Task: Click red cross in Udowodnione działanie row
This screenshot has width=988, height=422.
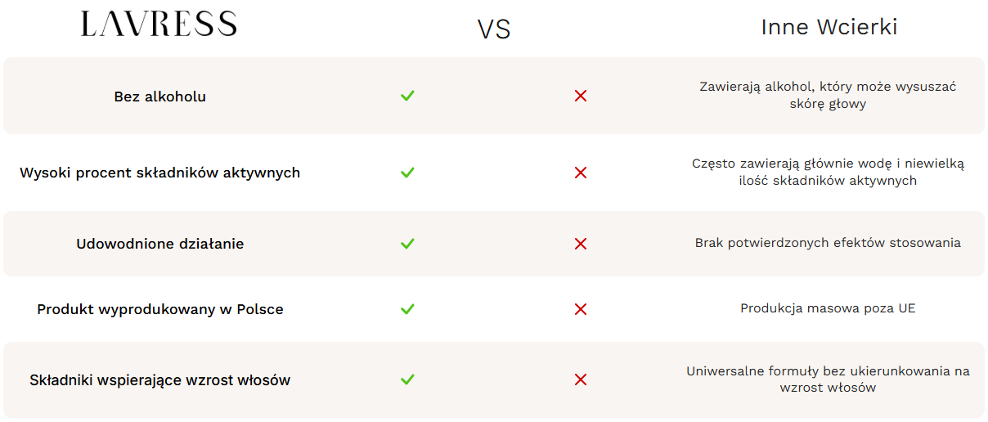Action: (x=581, y=244)
